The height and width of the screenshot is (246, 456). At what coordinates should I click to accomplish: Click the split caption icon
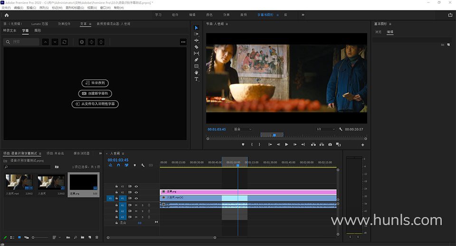click(x=91, y=42)
